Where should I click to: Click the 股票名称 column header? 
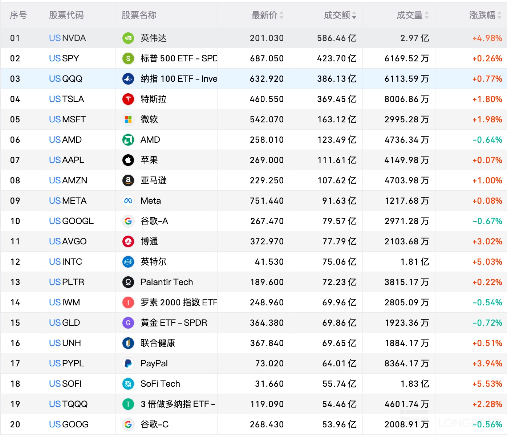coord(139,15)
